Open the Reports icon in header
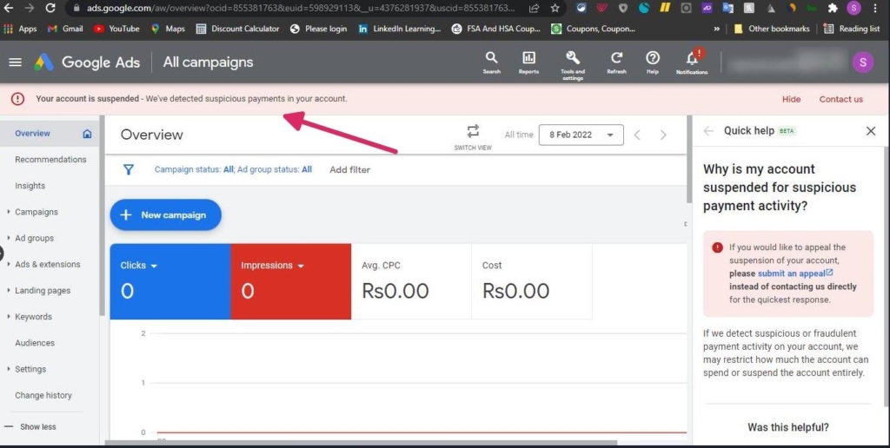The width and height of the screenshot is (890, 448). point(528,59)
